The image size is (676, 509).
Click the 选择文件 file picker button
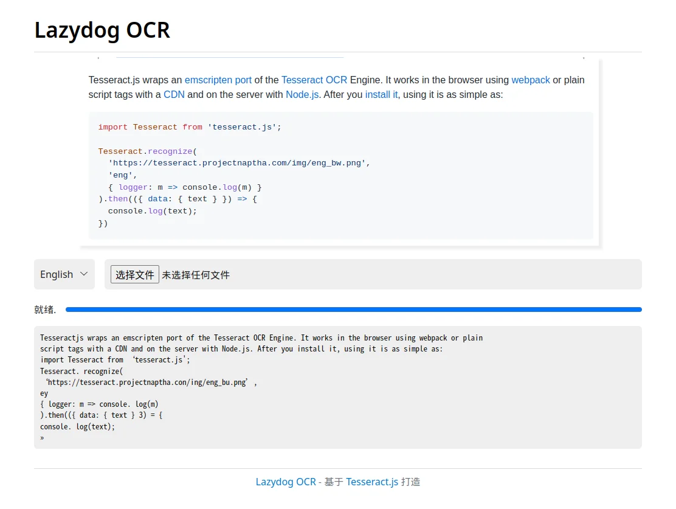click(134, 274)
